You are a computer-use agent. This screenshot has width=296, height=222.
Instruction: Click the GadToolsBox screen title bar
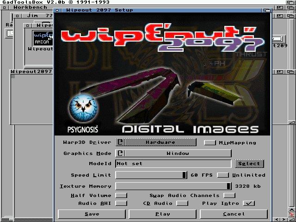(143, 2)
